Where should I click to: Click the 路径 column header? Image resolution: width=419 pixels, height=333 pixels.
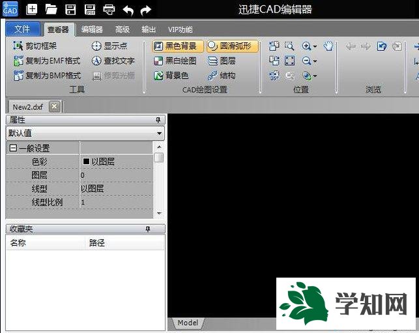(124, 242)
